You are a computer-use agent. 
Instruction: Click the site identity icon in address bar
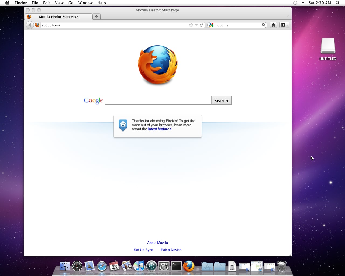(37, 25)
